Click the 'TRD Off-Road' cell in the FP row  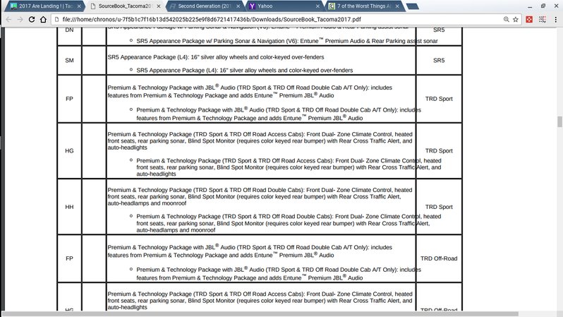439,258
